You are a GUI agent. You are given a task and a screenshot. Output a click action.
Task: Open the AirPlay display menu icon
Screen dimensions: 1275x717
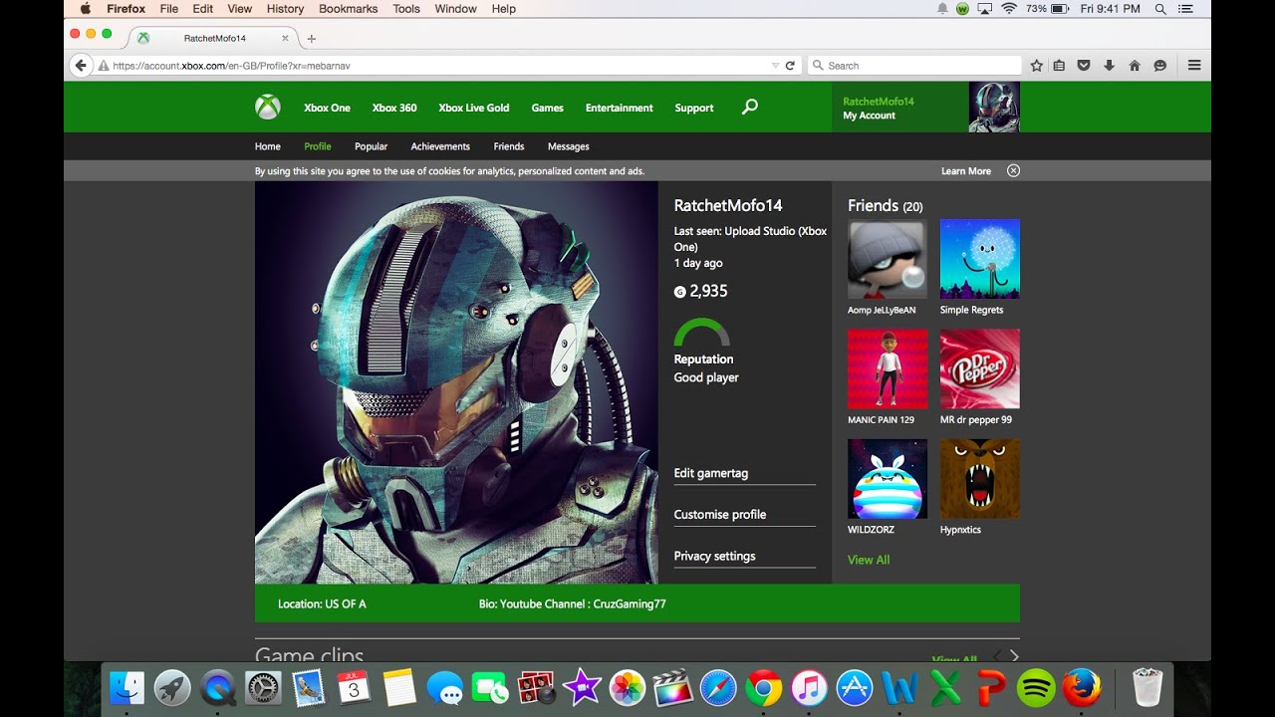(985, 9)
